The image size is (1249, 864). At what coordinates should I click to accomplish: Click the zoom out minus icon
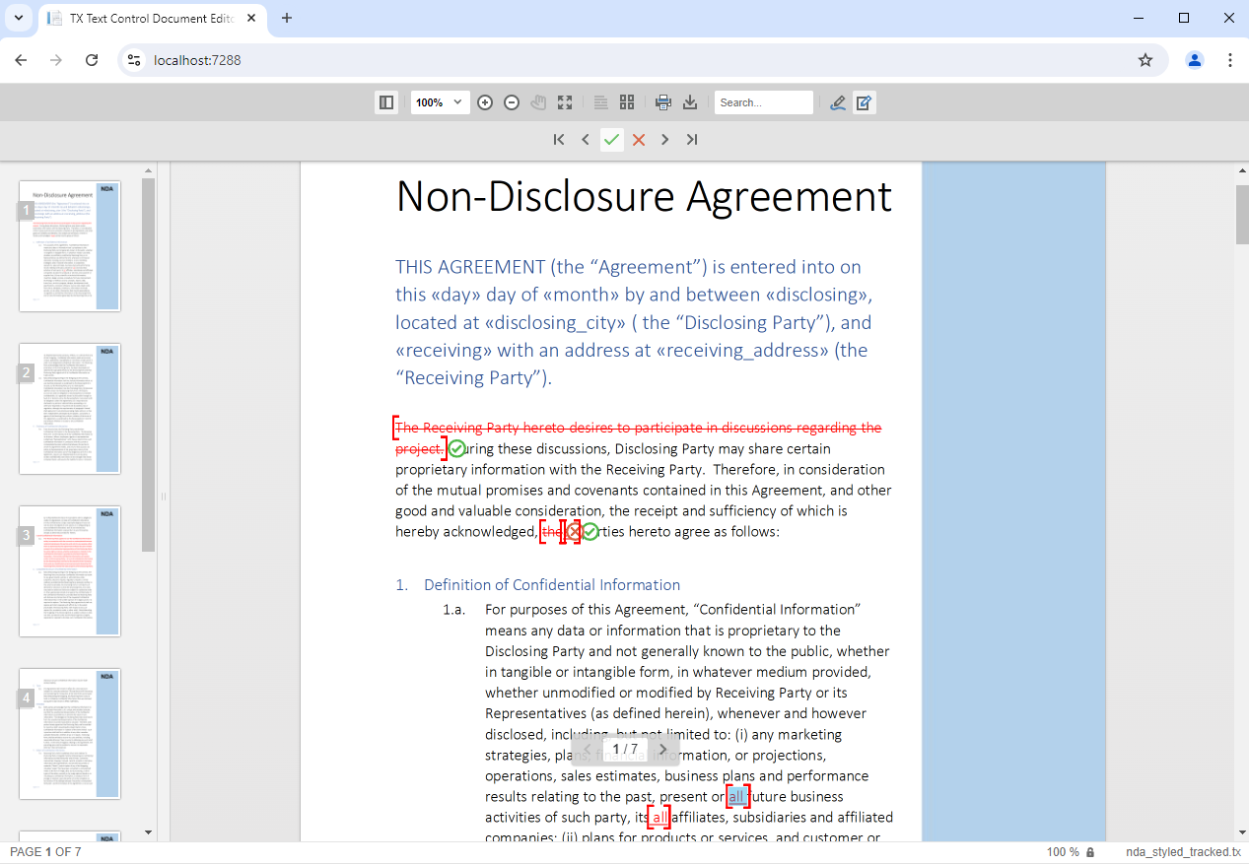pyautogui.click(x=512, y=102)
